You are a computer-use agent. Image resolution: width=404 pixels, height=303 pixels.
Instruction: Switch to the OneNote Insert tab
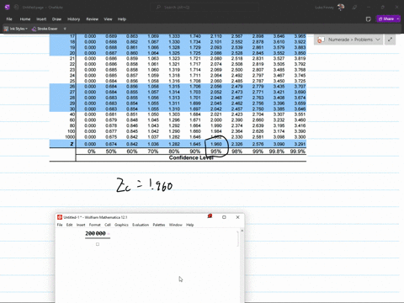(41, 19)
